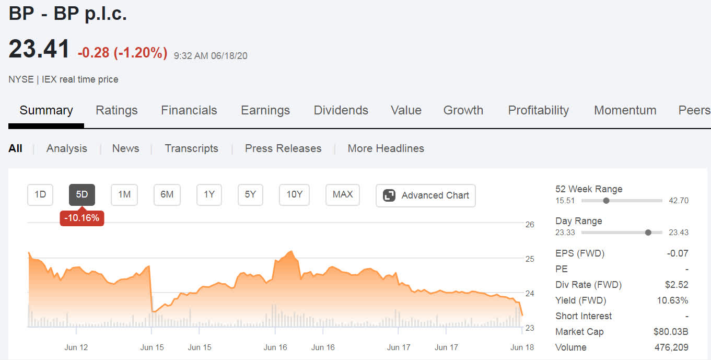Switch to the Profitability tab
Viewport: 711px width, 360px height.
[x=538, y=110]
